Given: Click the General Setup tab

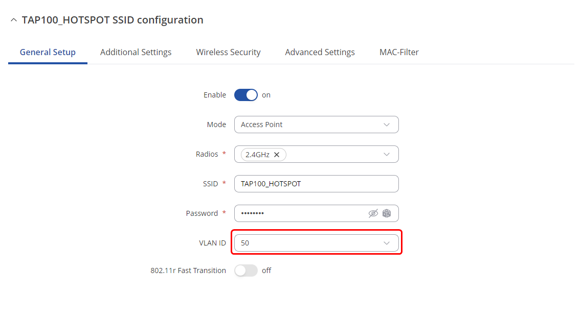Looking at the screenshot, I should pos(48,52).
